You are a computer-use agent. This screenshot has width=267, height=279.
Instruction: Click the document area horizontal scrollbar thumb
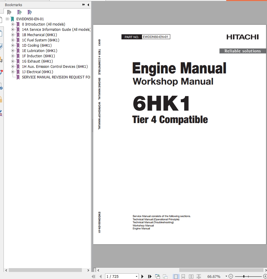click(221, 270)
